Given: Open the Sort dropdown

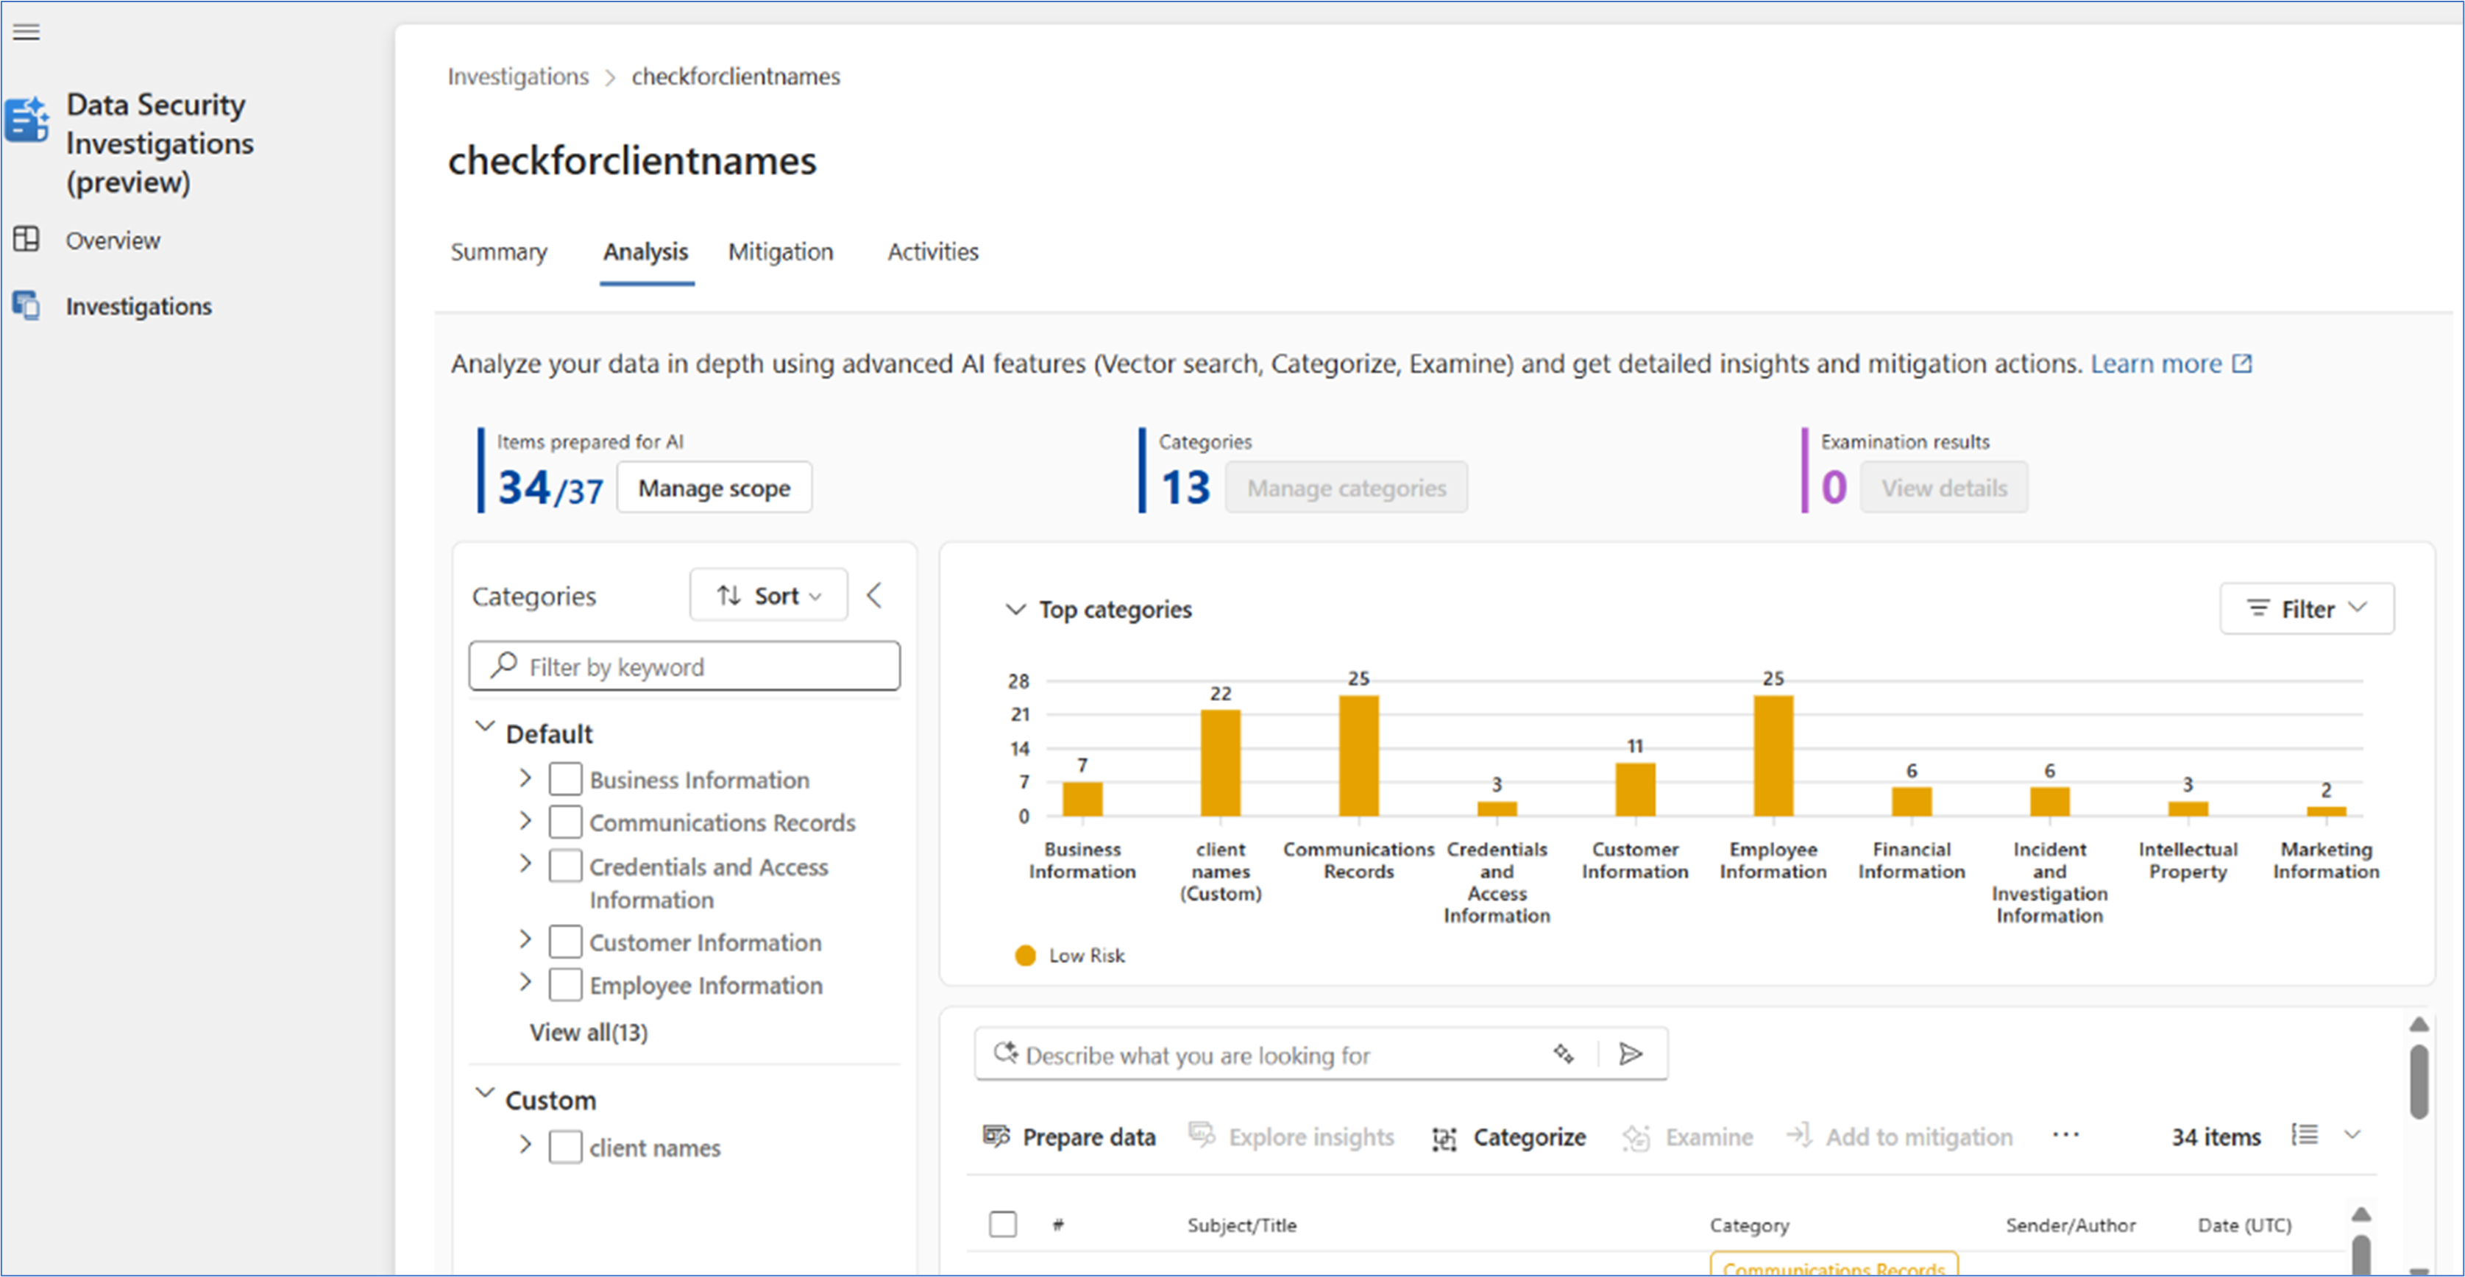Looking at the screenshot, I should (768, 596).
